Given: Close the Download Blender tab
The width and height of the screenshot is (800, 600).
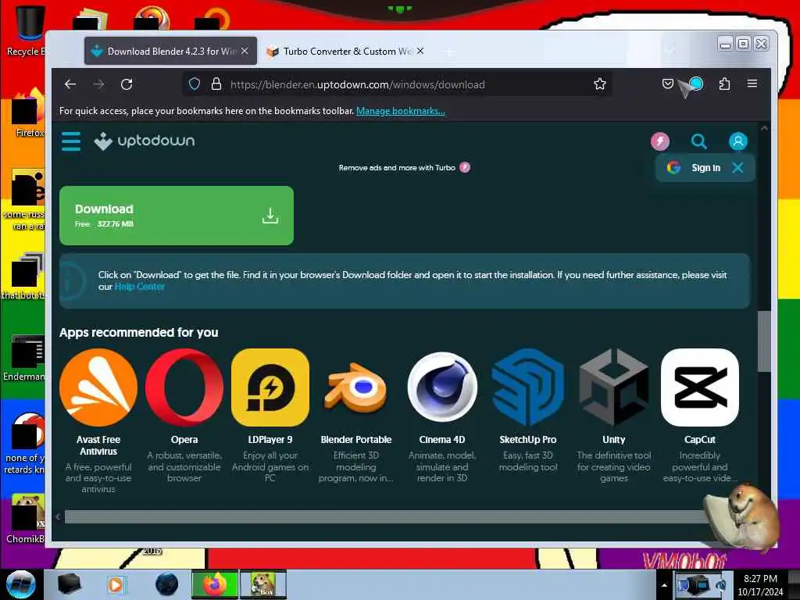Looking at the screenshot, I should (245, 51).
